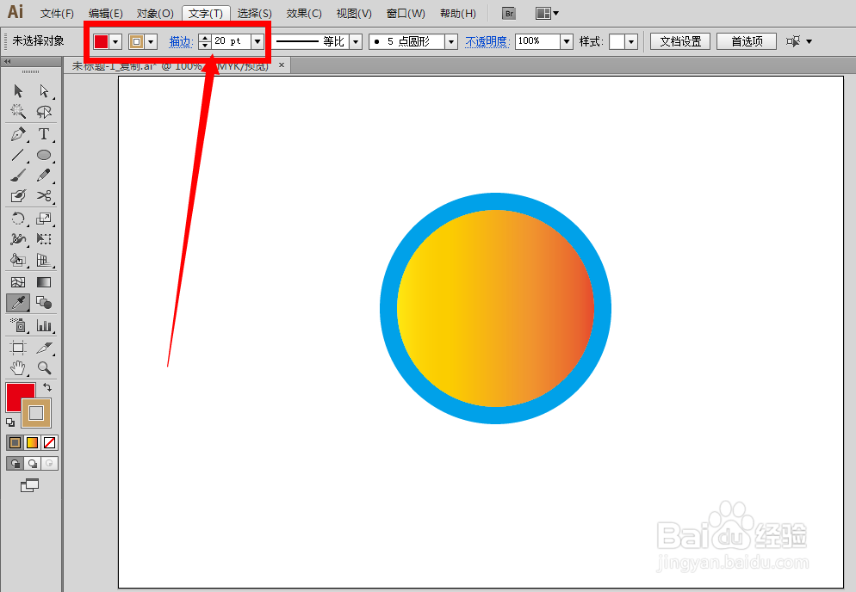This screenshot has height=592, width=856.
Task: Expand the opacity 100% dropdown arrow
Action: (567, 41)
